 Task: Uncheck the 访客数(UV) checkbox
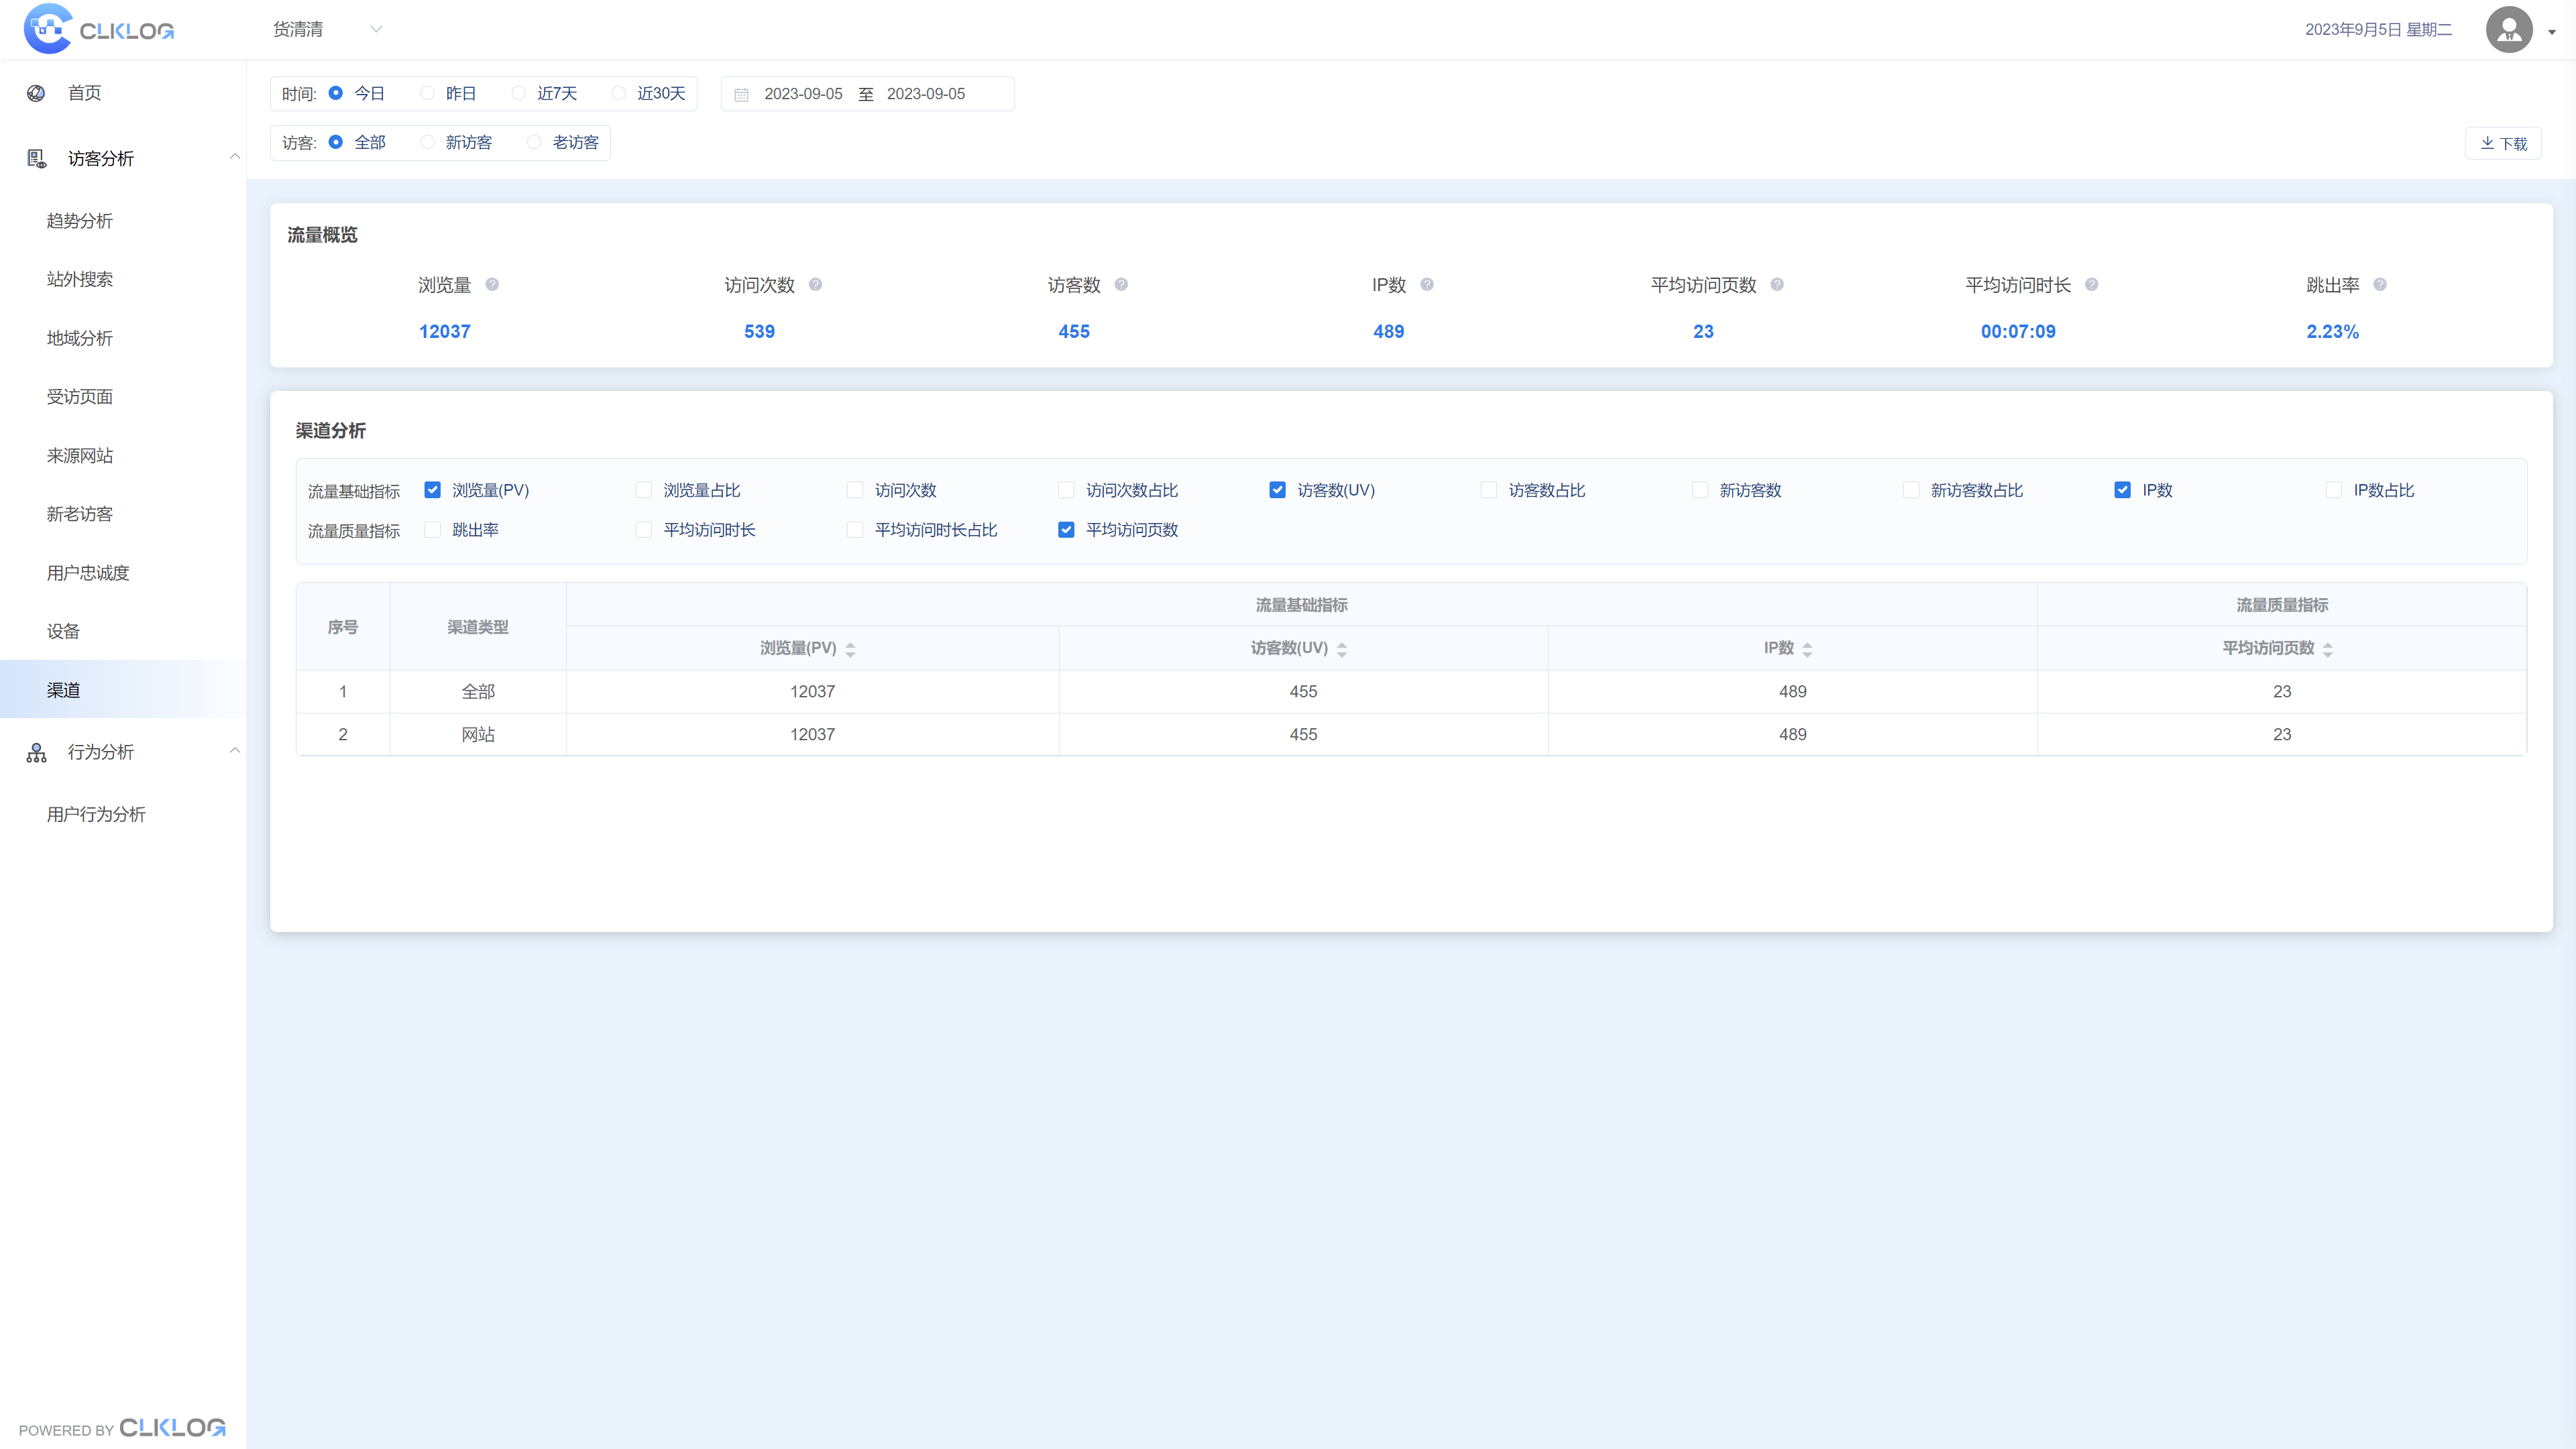click(x=1278, y=490)
